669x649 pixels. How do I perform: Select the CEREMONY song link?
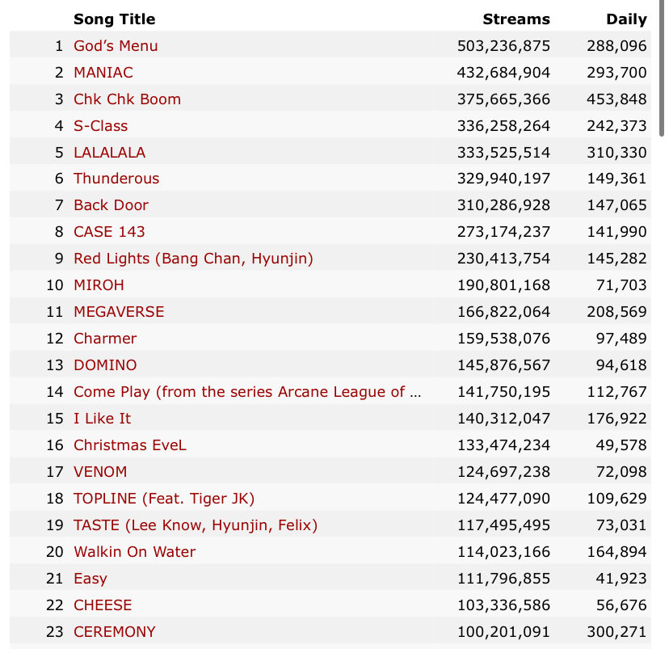(x=114, y=632)
